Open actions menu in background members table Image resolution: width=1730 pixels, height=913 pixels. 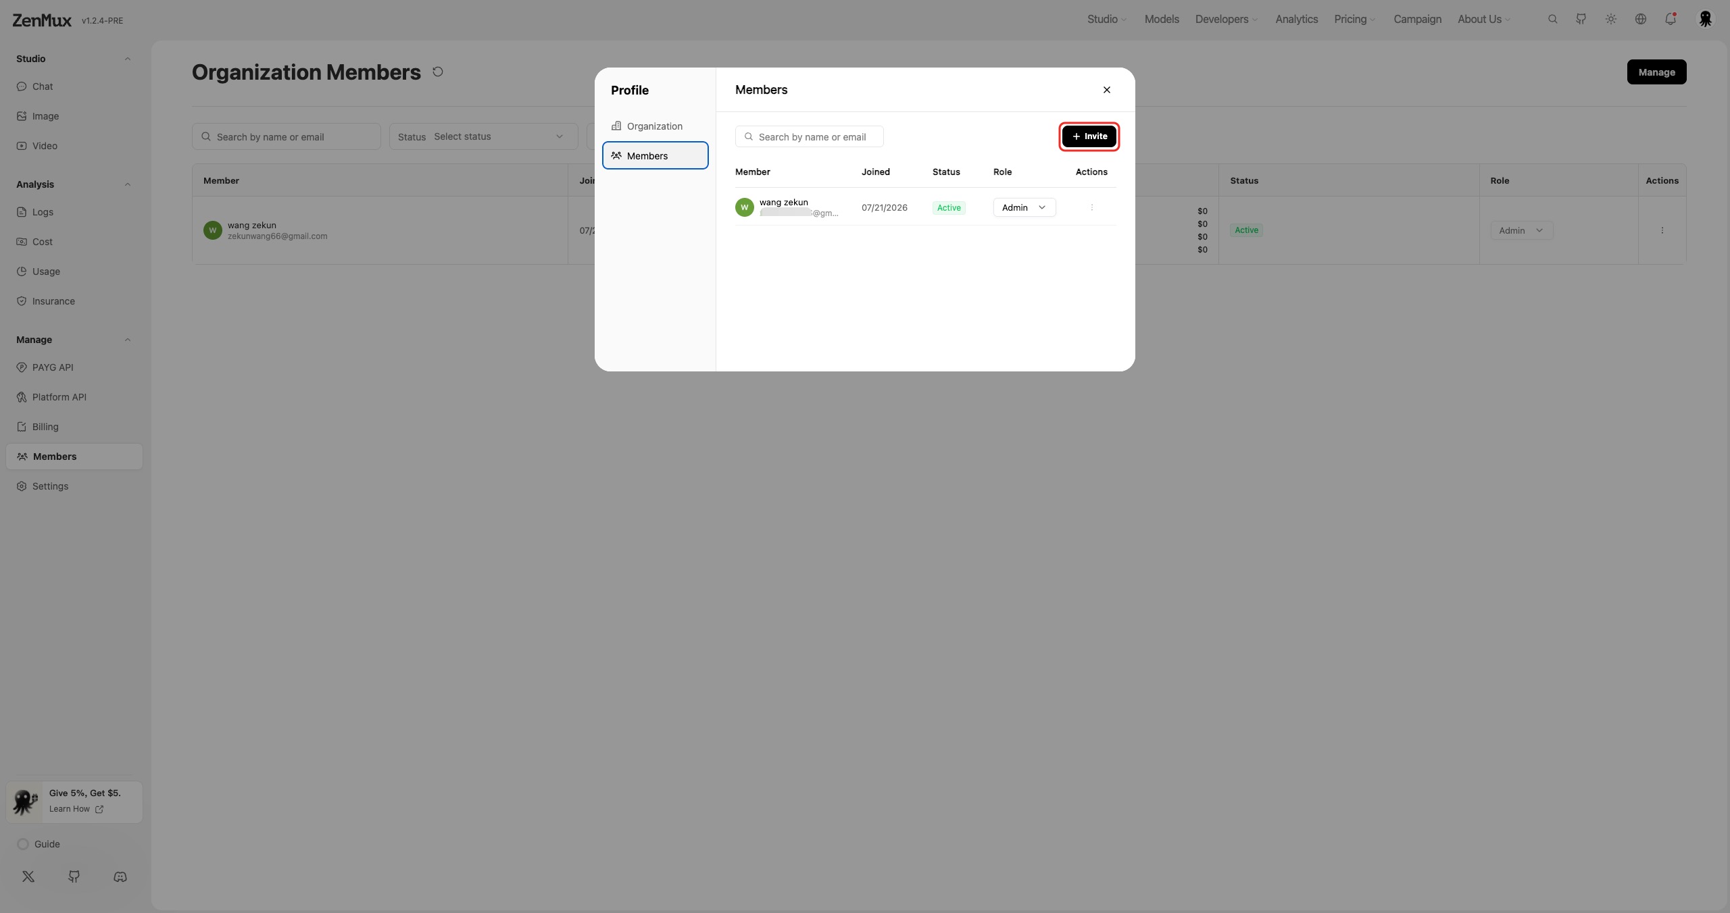(x=1662, y=230)
